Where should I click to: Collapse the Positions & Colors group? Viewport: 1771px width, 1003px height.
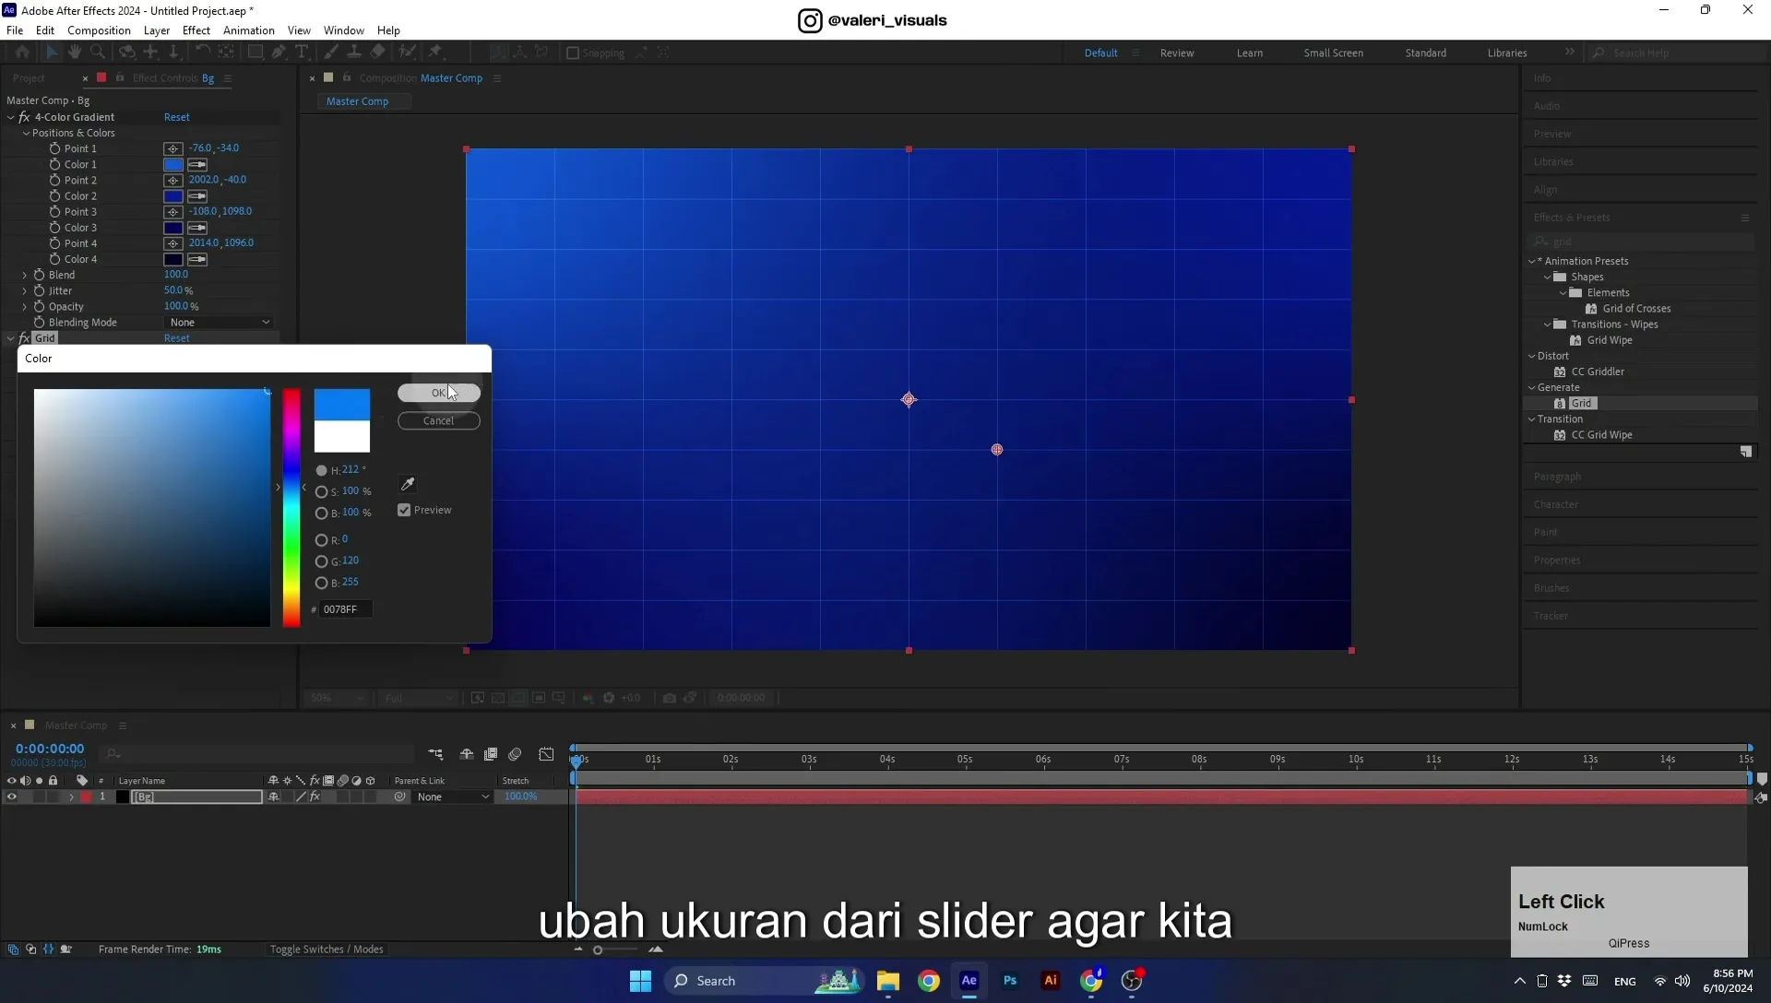coord(26,133)
